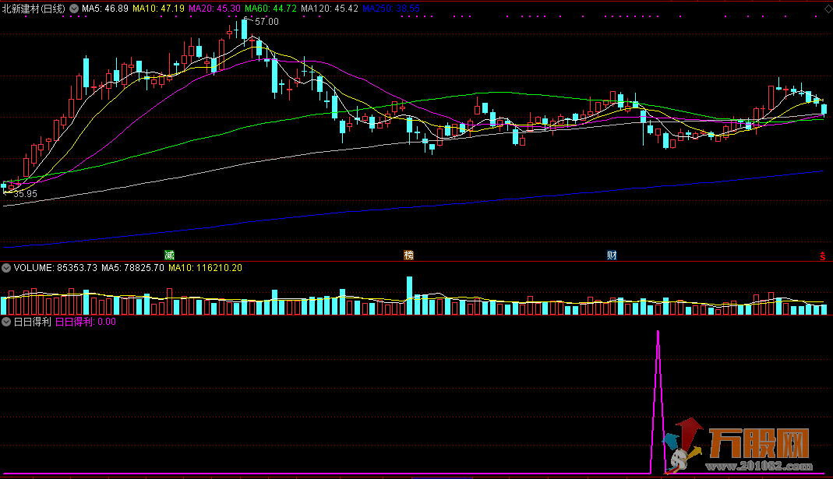Viewport: 833px width, 479px height.
Task: Select the MA10: 47.19 label
Action: (158, 9)
